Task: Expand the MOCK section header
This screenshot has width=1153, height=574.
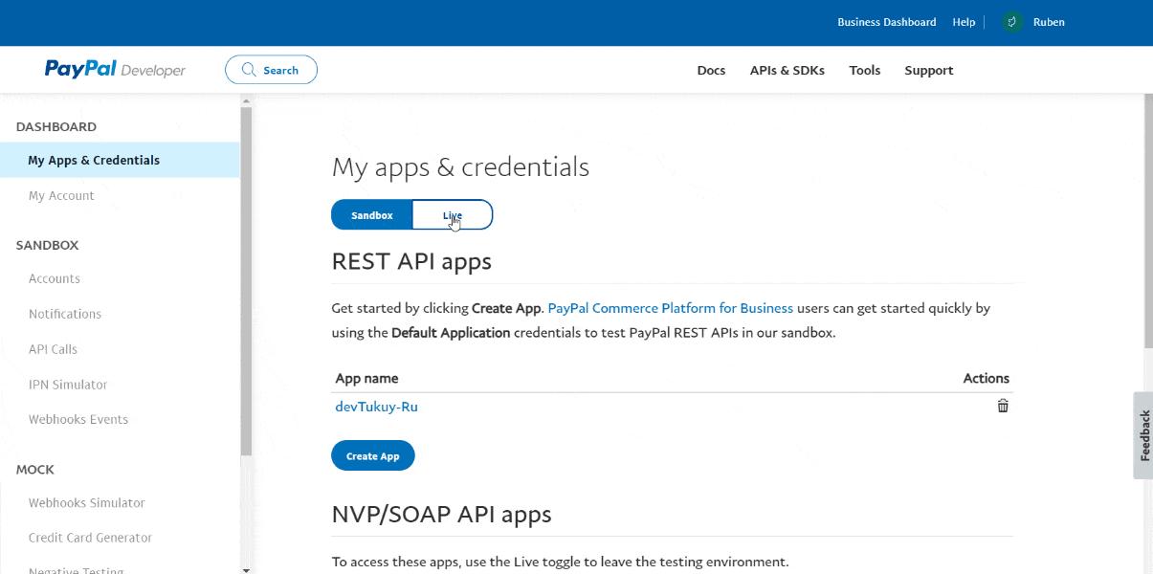Action: point(34,469)
